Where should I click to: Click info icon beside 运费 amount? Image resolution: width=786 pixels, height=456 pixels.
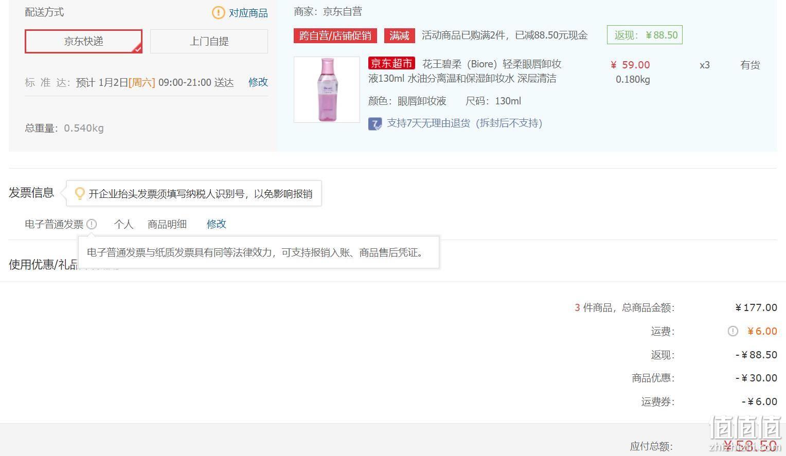tap(733, 332)
